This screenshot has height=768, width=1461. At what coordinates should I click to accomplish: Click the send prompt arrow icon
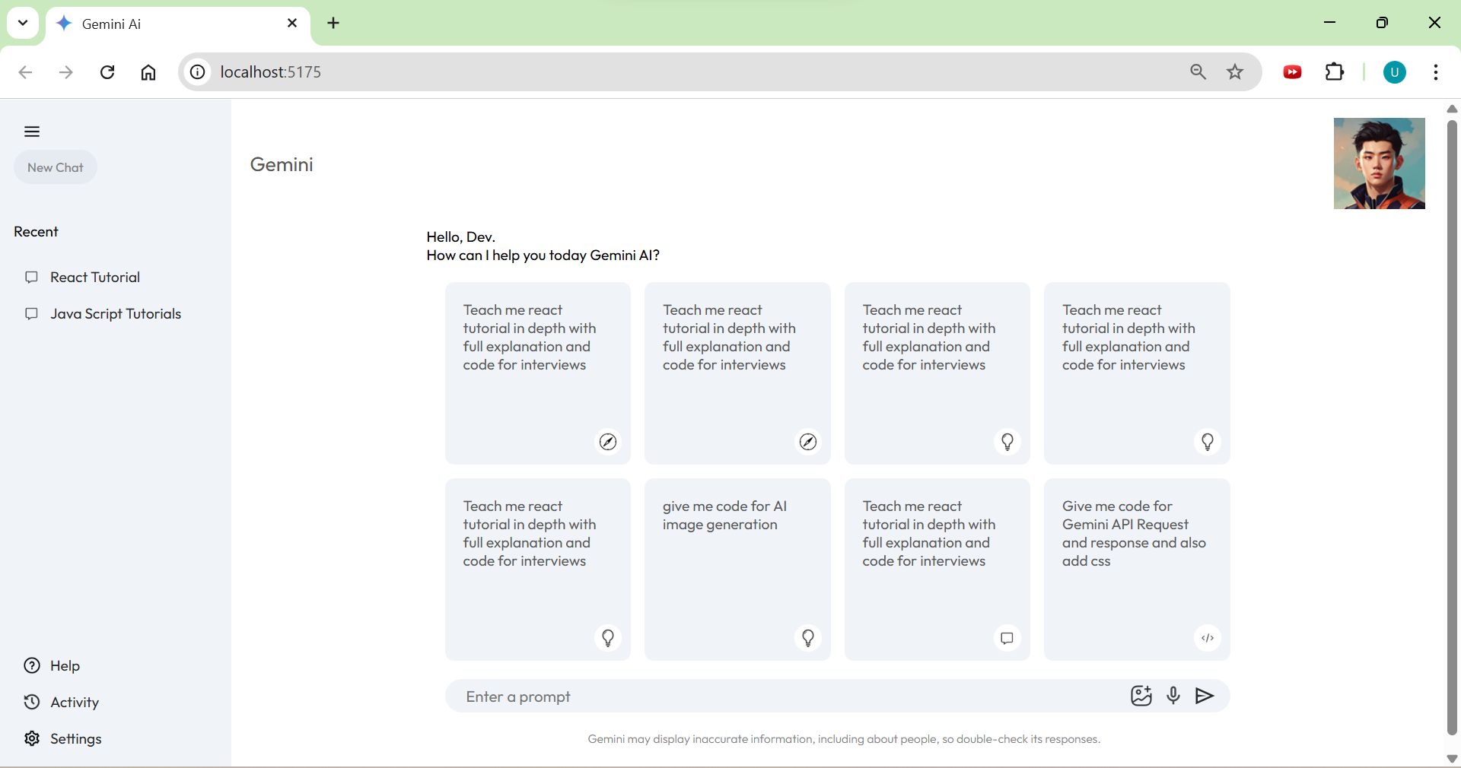coord(1204,696)
